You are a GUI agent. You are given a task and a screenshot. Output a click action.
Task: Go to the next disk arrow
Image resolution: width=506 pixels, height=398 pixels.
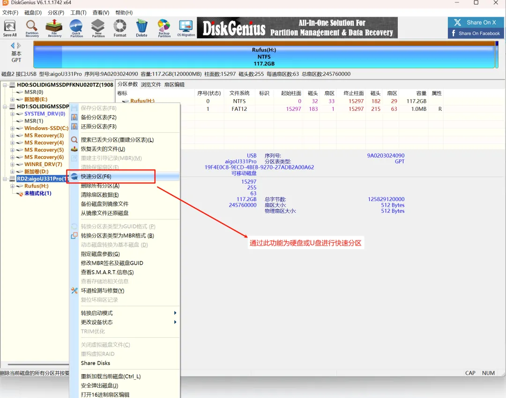point(19,45)
